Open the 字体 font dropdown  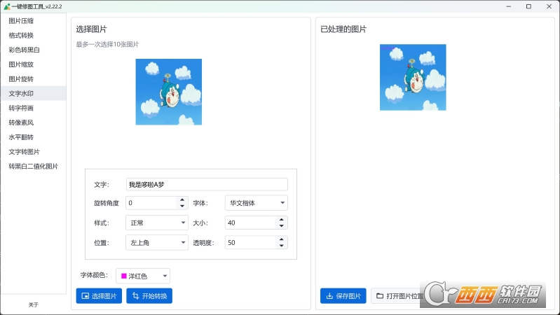257,203
